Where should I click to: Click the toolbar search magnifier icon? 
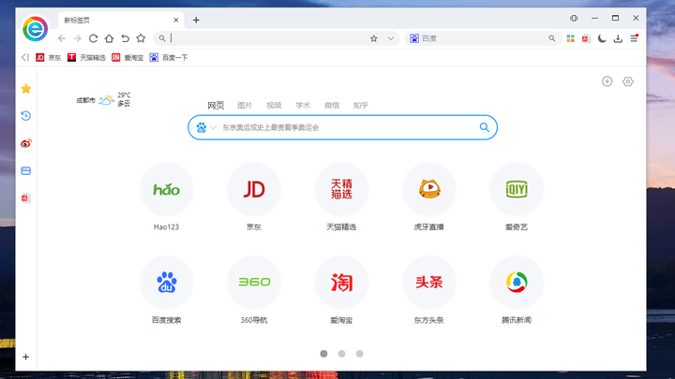(x=552, y=38)
